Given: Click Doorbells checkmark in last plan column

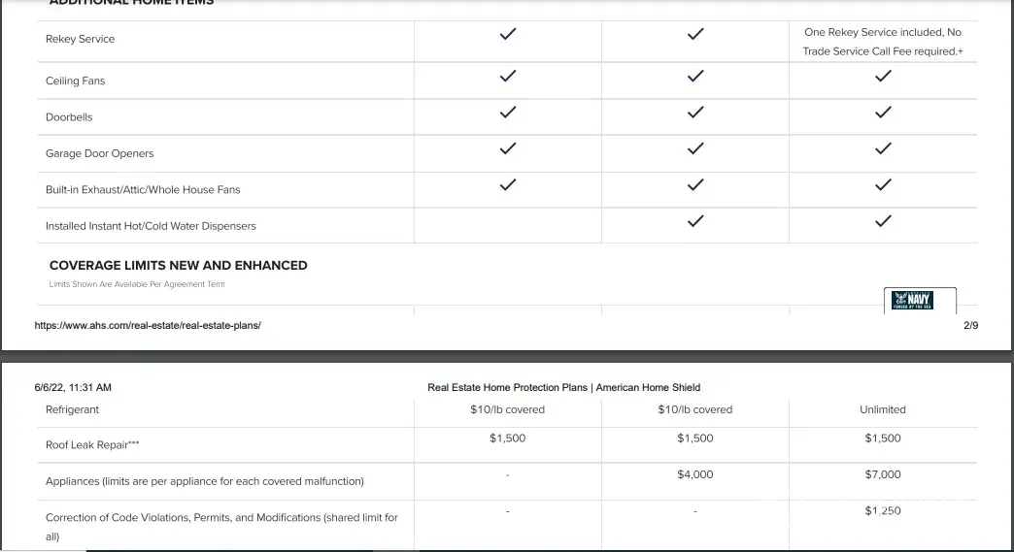Looking at the screenshot, I should [x=883, y=113].
